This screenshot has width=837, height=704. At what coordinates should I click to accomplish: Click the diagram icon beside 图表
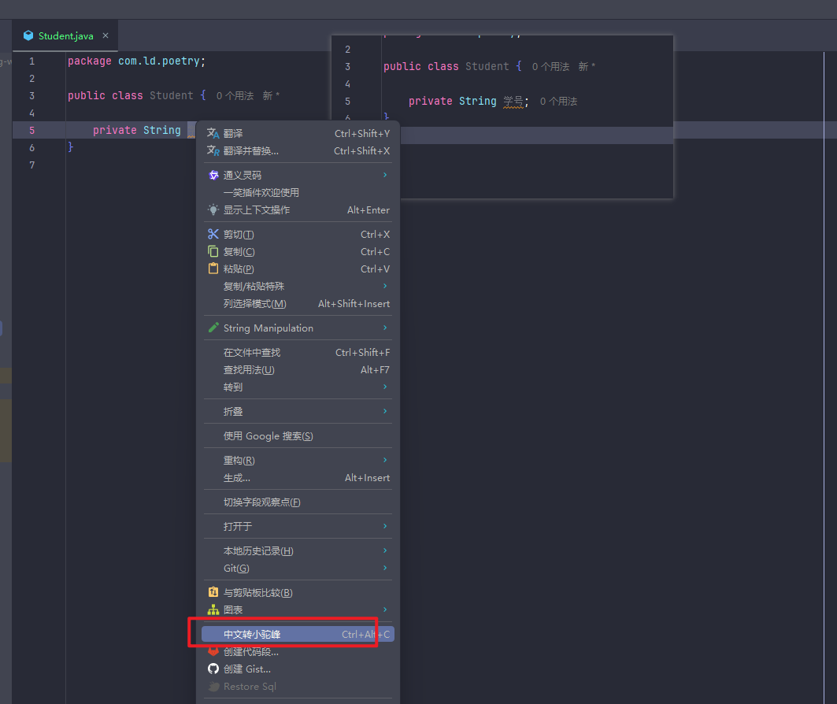[213, 610]
